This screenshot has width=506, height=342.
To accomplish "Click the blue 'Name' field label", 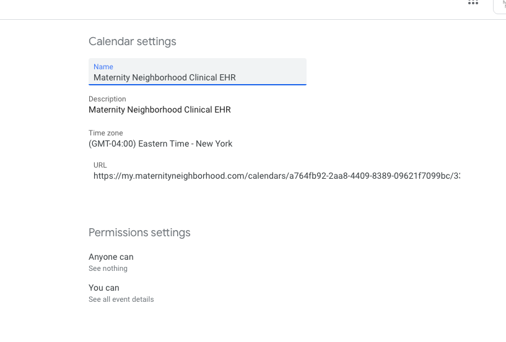I will point(103,67).
